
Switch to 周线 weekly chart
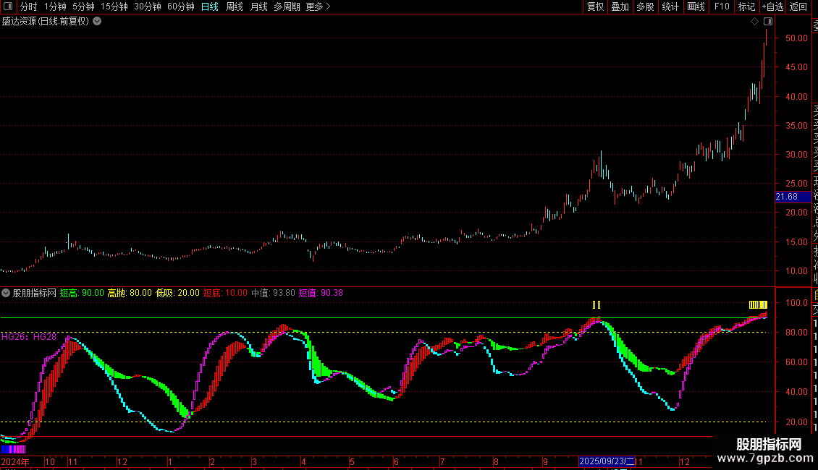coord(235,7)
